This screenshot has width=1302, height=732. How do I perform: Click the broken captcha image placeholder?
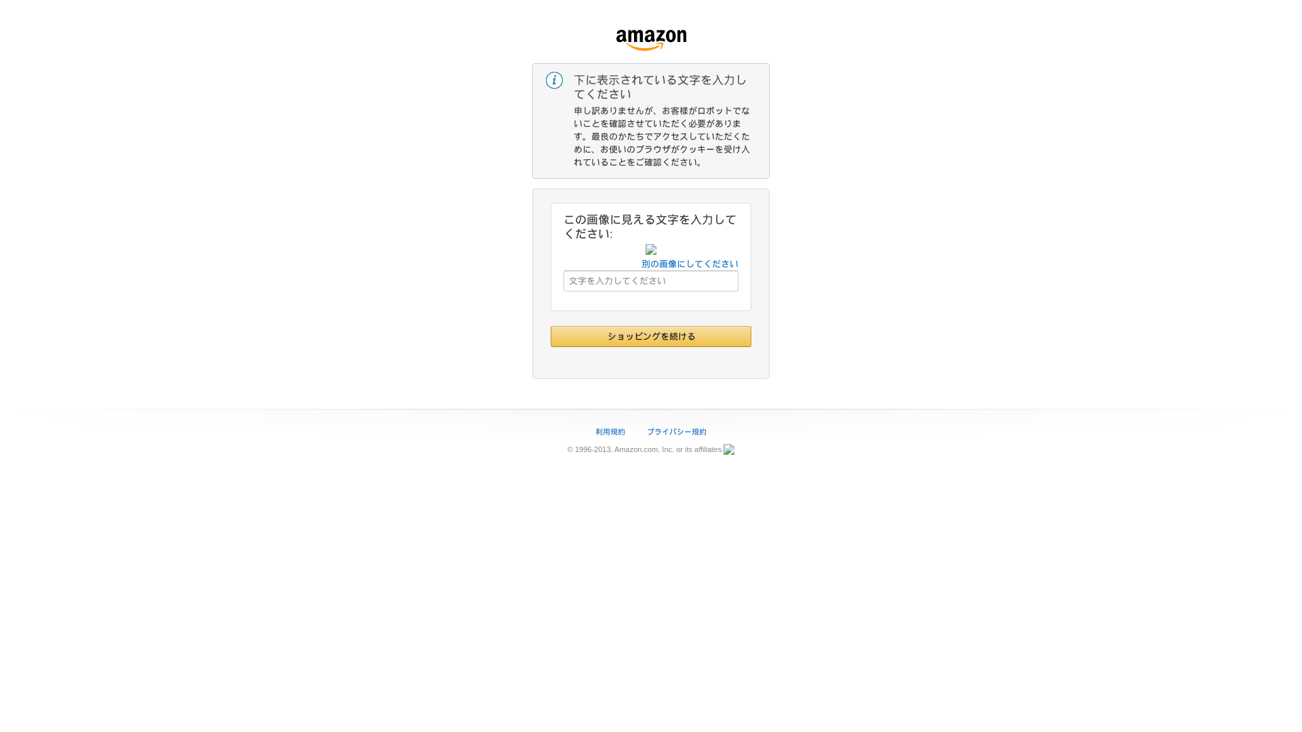click(x=651, y=249)
